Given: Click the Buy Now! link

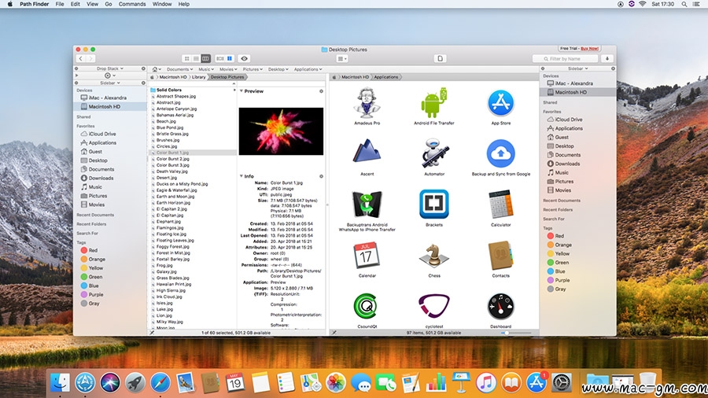Looking at the screenshot, I should pyautogui.click(x=590, y=48).
